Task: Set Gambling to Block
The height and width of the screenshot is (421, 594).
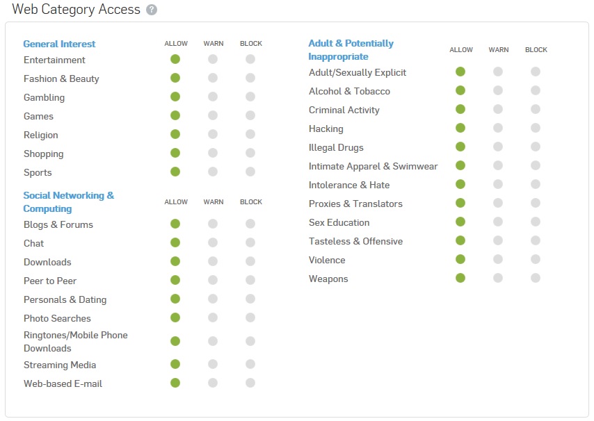Action: 250,97
